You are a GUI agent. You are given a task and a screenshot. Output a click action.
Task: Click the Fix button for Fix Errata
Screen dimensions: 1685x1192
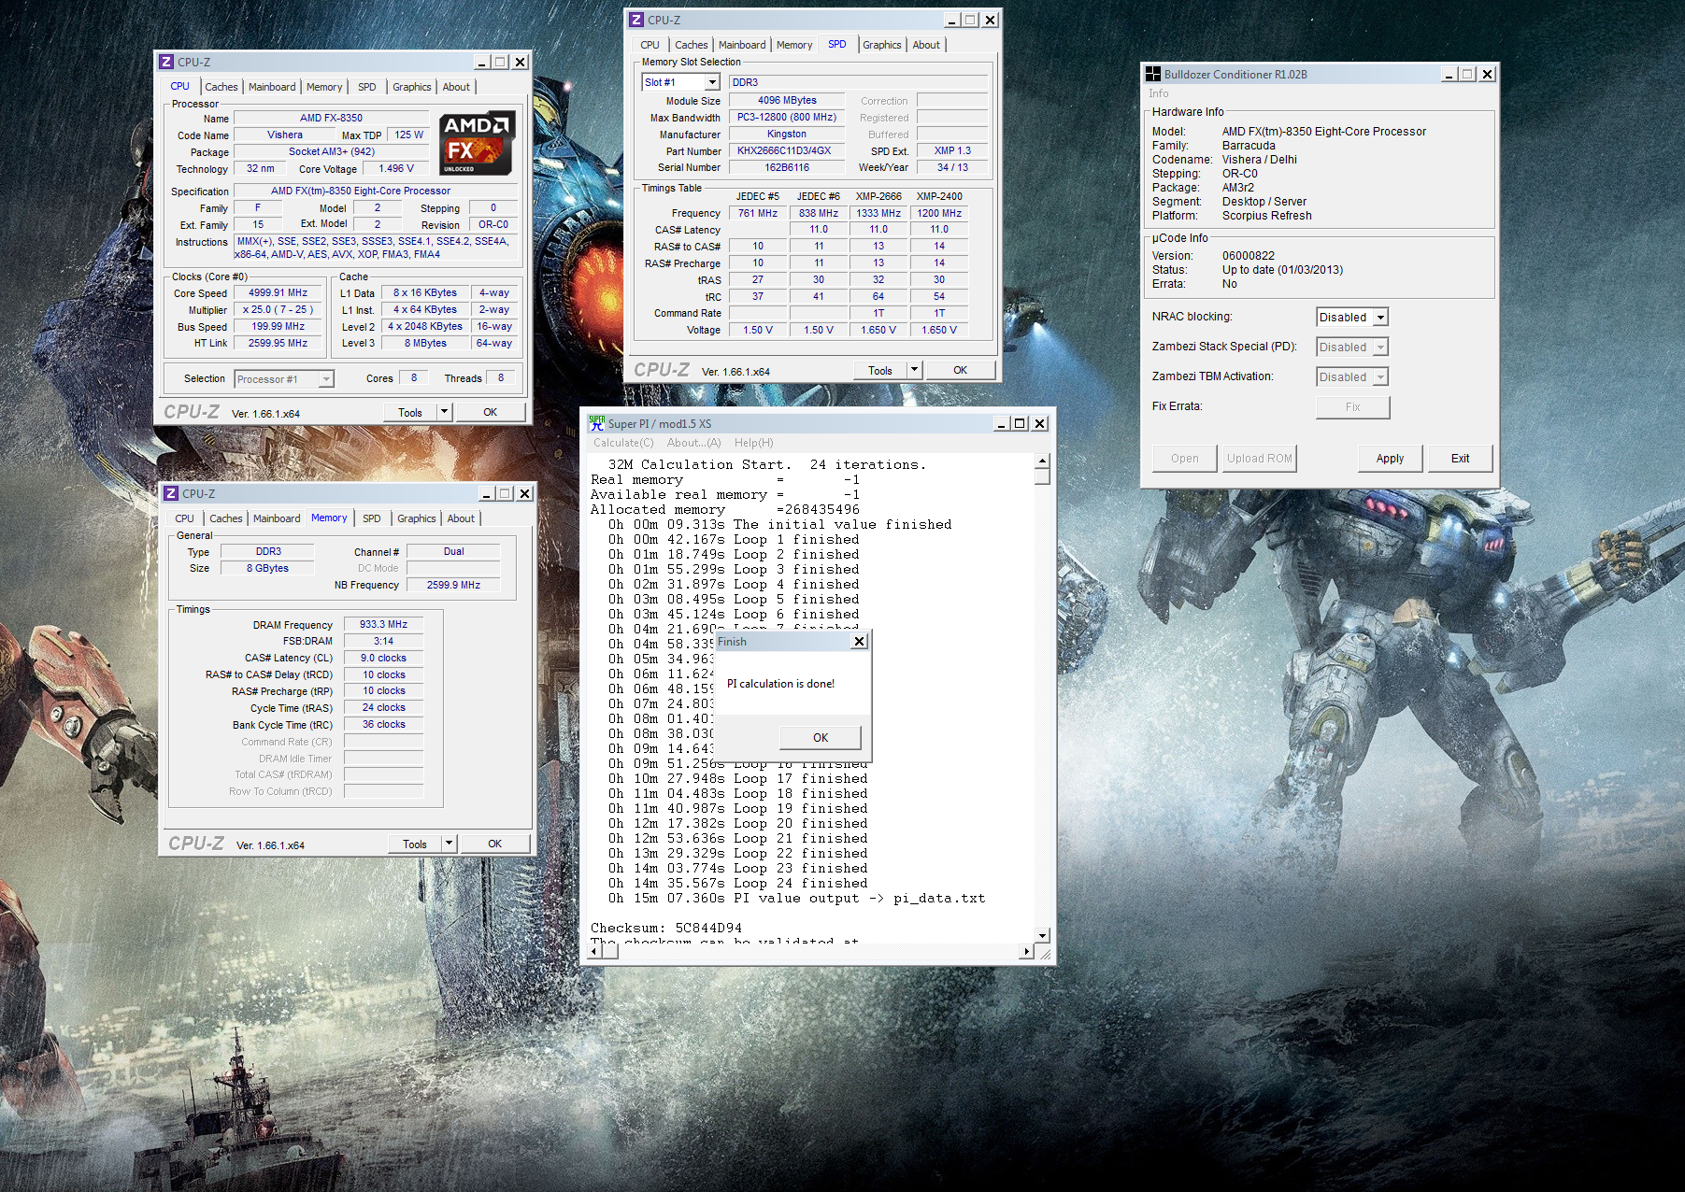(1352, 406)
